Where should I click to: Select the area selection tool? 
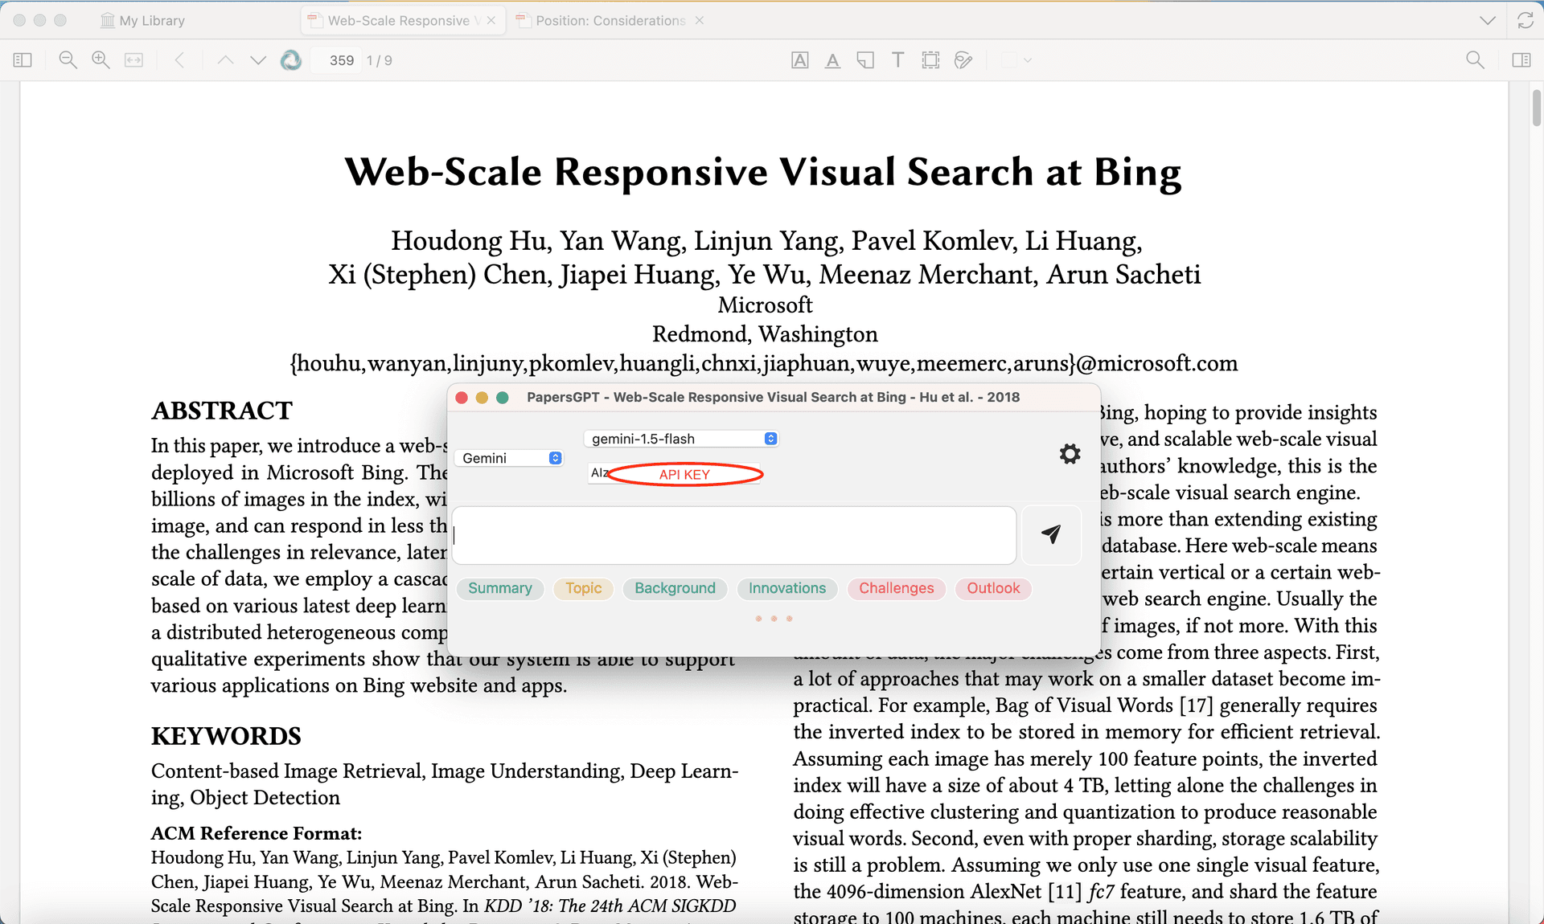pyautogui.click(x=930, y=60)
